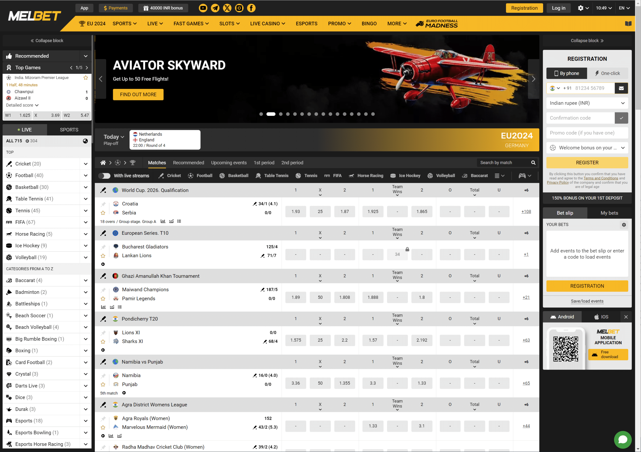Open the EN language dropdown
The width and height of the screenshot is (641, 452).
point(624,8)
